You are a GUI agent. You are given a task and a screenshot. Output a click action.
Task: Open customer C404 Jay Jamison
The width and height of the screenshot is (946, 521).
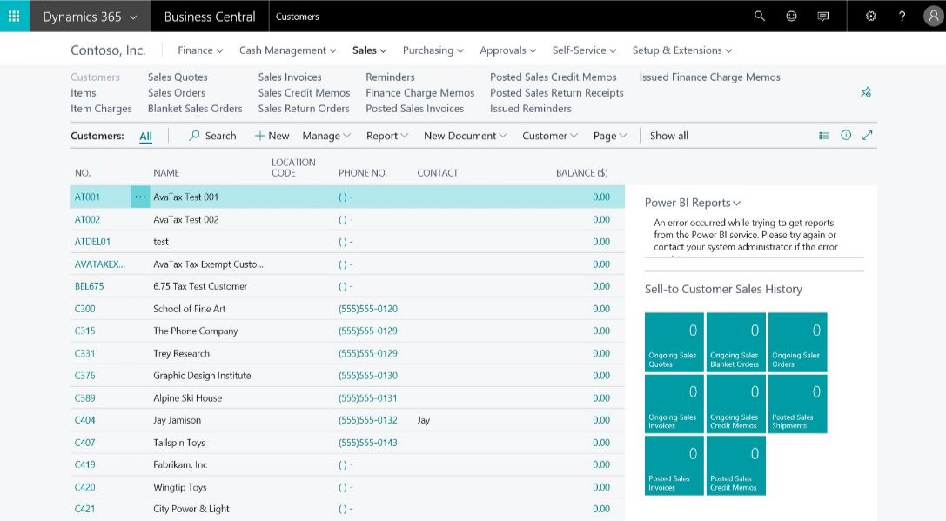click(x=84, y=420)
